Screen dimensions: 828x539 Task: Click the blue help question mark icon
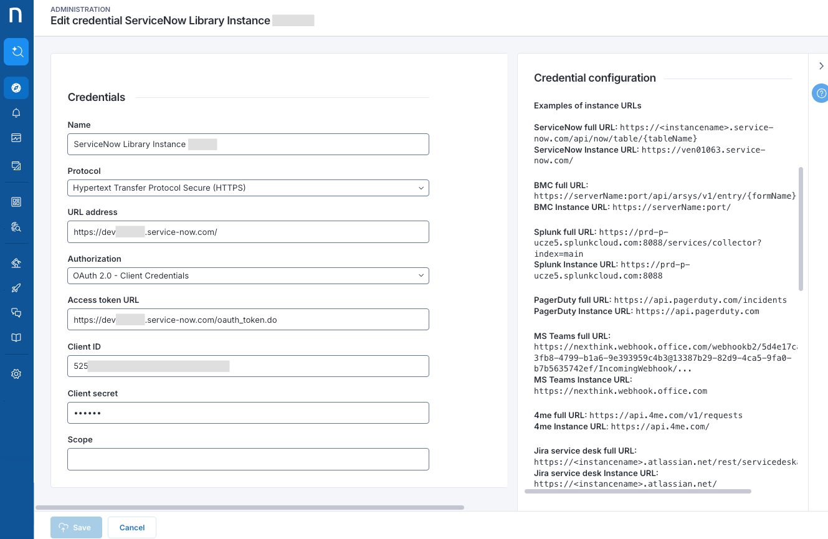821,93
